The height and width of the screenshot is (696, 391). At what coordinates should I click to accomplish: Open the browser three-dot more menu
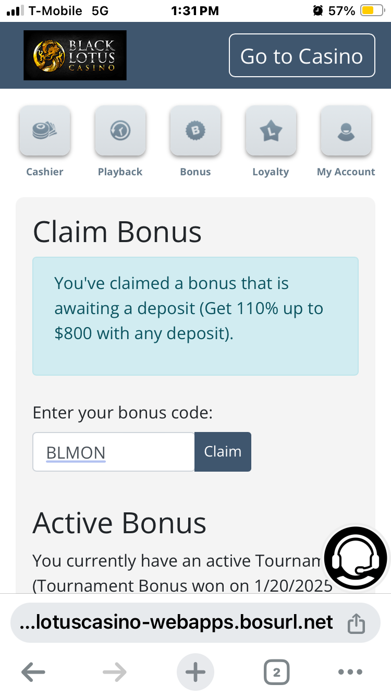point(350,673)
